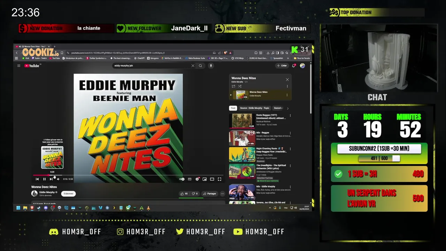The image size is (446, 251).
Task: Select the Dancehall filter chip
Action: 278,108
